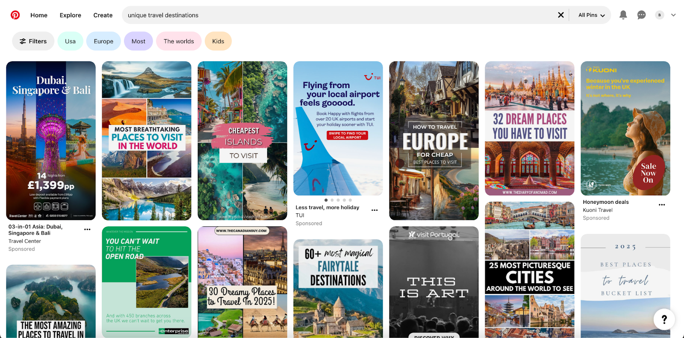
Task: Open Most Breathtaking Places to Visit pin
Action: coord(147,141)
